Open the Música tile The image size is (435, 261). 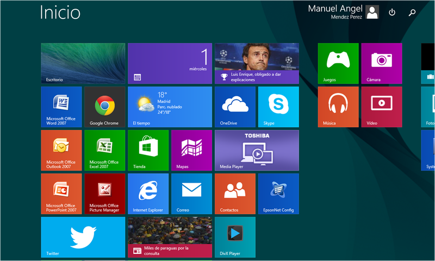[x=338, y=107]
